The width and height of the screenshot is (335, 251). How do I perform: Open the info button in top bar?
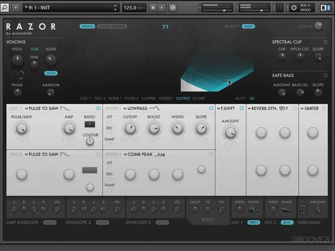pyautogui.click(x=173, y=8)
